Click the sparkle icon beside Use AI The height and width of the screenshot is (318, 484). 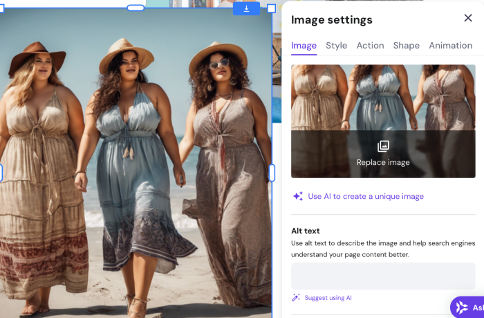[298, 196]
